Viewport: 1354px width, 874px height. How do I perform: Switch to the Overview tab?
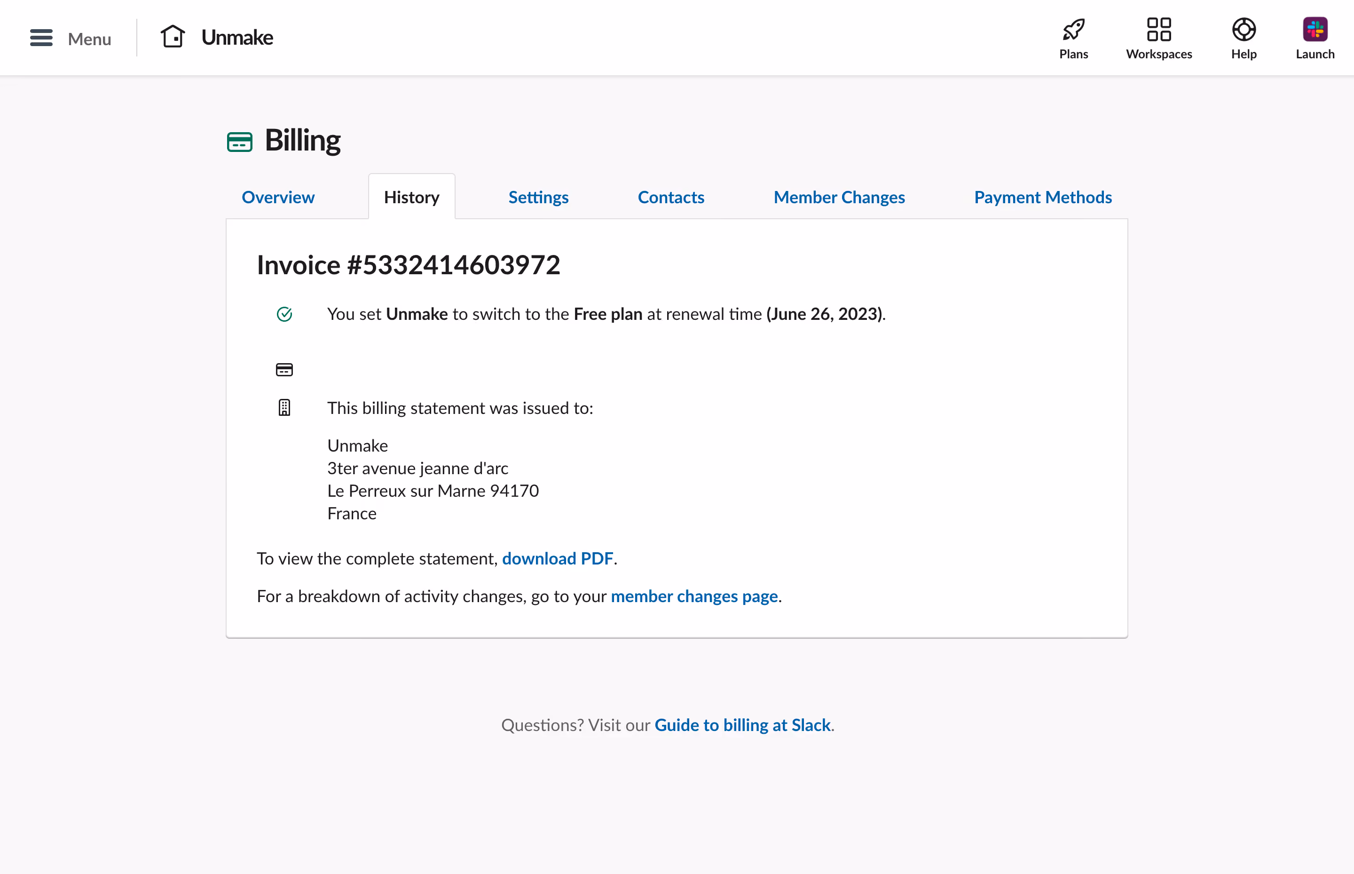[x=278, y=198]
